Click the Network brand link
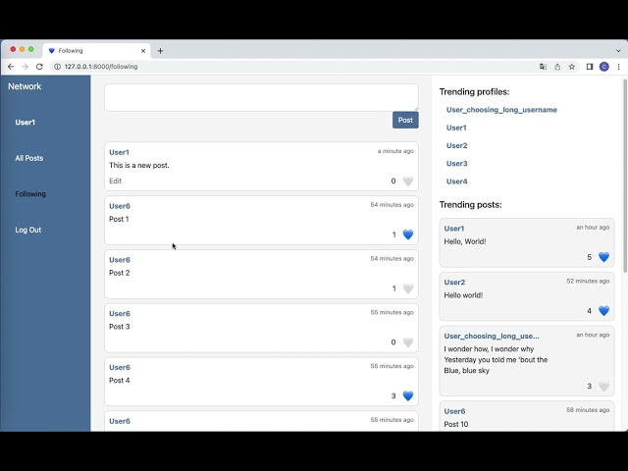 pos(25,86)
